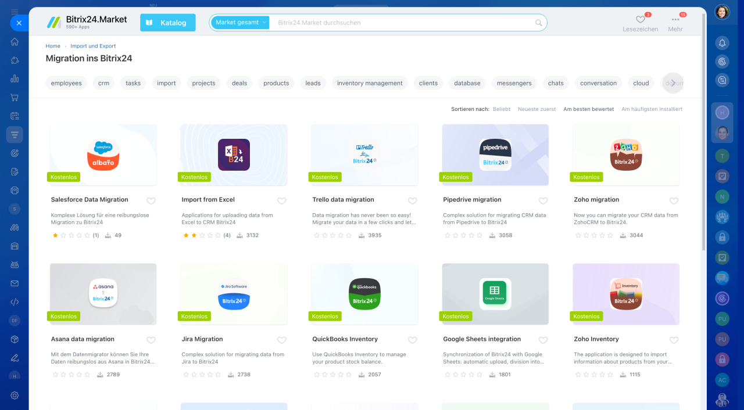Open QuickBooks Inventory app title
The height and width of the screenshot is (410, 744).
tap(345, 339)
